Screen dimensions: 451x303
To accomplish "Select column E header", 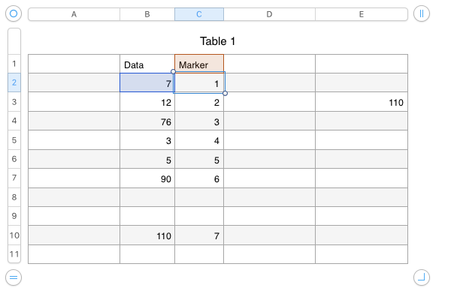I will pyautogui.click(x=362, y=14).
